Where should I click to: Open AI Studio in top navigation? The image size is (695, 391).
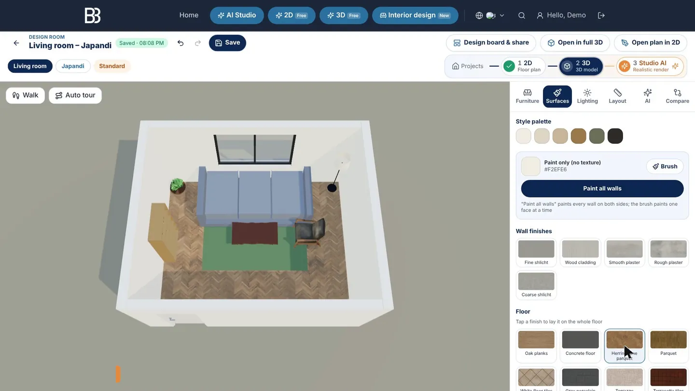pyautogui.click(x=237, y=15)
